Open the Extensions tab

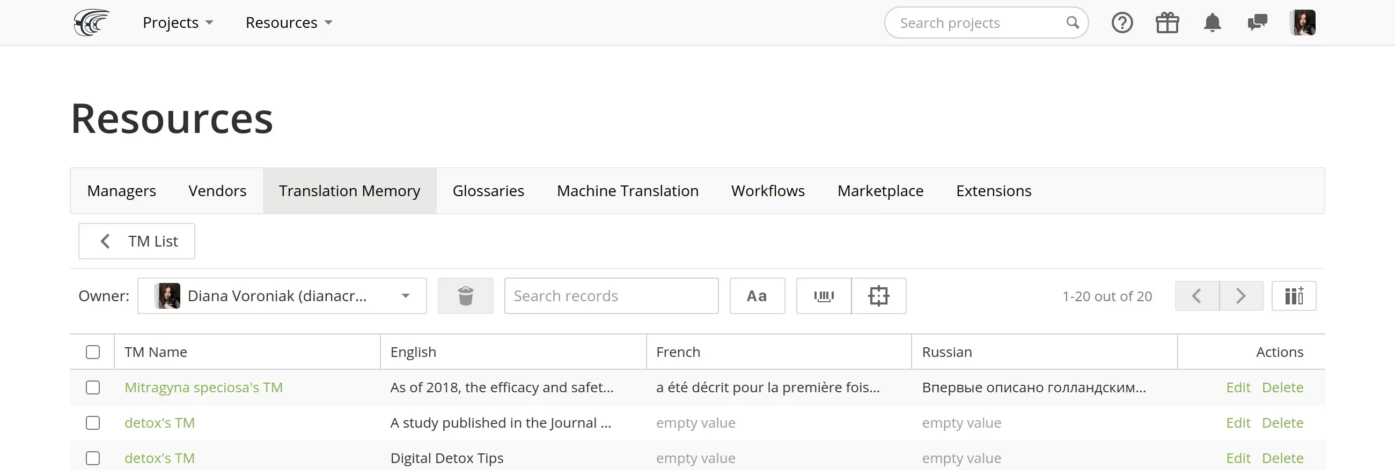click(x=994, y=191)
